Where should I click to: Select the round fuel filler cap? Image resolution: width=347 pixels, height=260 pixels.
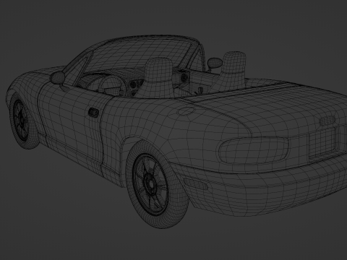(186, 111)
